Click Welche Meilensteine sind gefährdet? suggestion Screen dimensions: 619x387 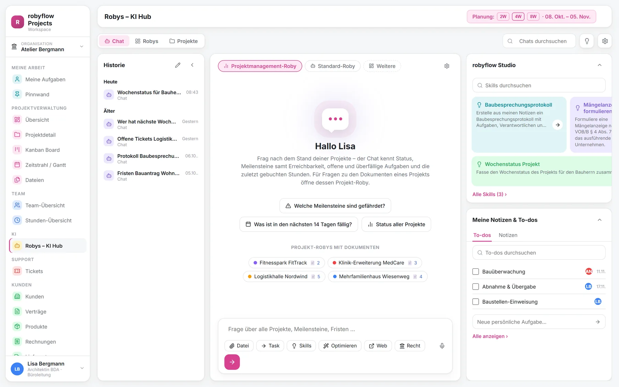[x=335, y=206]
